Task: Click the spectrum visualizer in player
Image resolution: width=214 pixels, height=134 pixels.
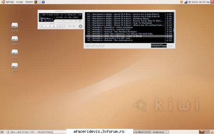Action: 47,18
